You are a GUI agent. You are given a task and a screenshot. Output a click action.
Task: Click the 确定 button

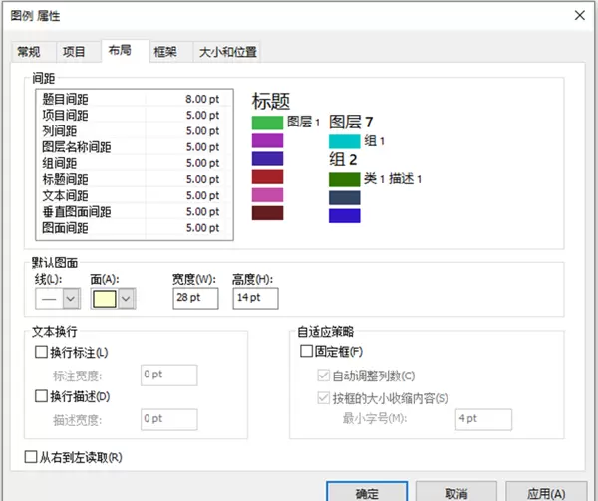(367, 493)
